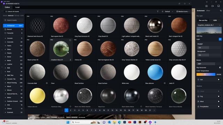The height and width of the screenshot is (125, 223).
Task: Switch Sky Light mode to HDRI
Action: [215, 20]
